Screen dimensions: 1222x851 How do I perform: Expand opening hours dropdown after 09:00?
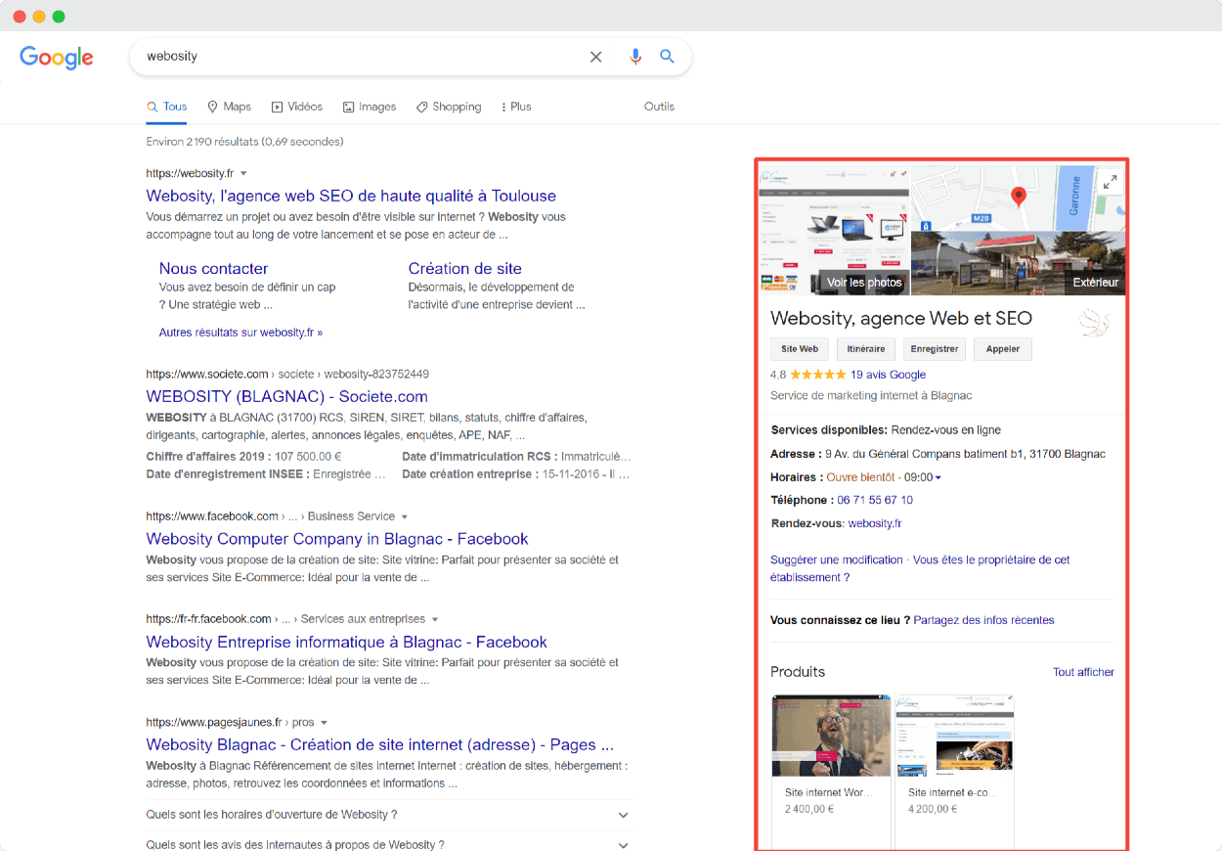[x=938, y=477]
